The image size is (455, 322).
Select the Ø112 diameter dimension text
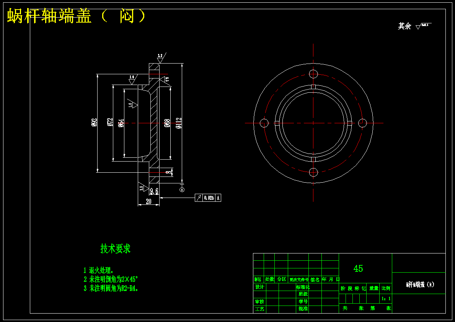178,123
